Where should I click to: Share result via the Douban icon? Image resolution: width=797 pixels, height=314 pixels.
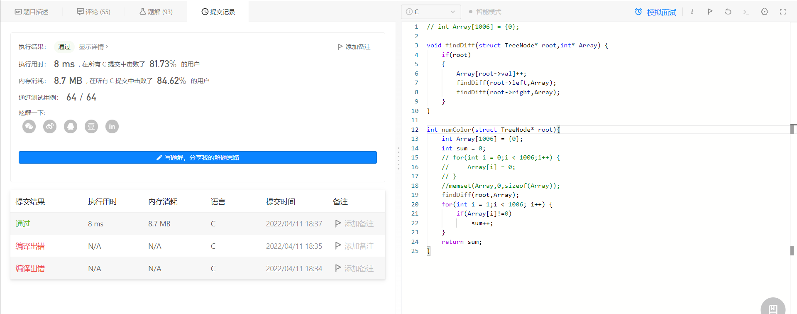(91, 126)
